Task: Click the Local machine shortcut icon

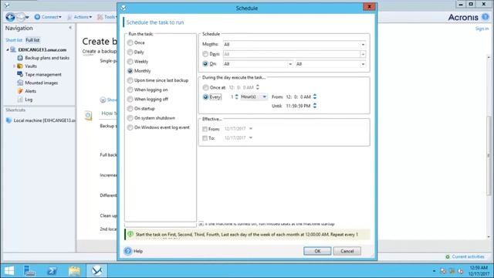Action: pos(8,120)
